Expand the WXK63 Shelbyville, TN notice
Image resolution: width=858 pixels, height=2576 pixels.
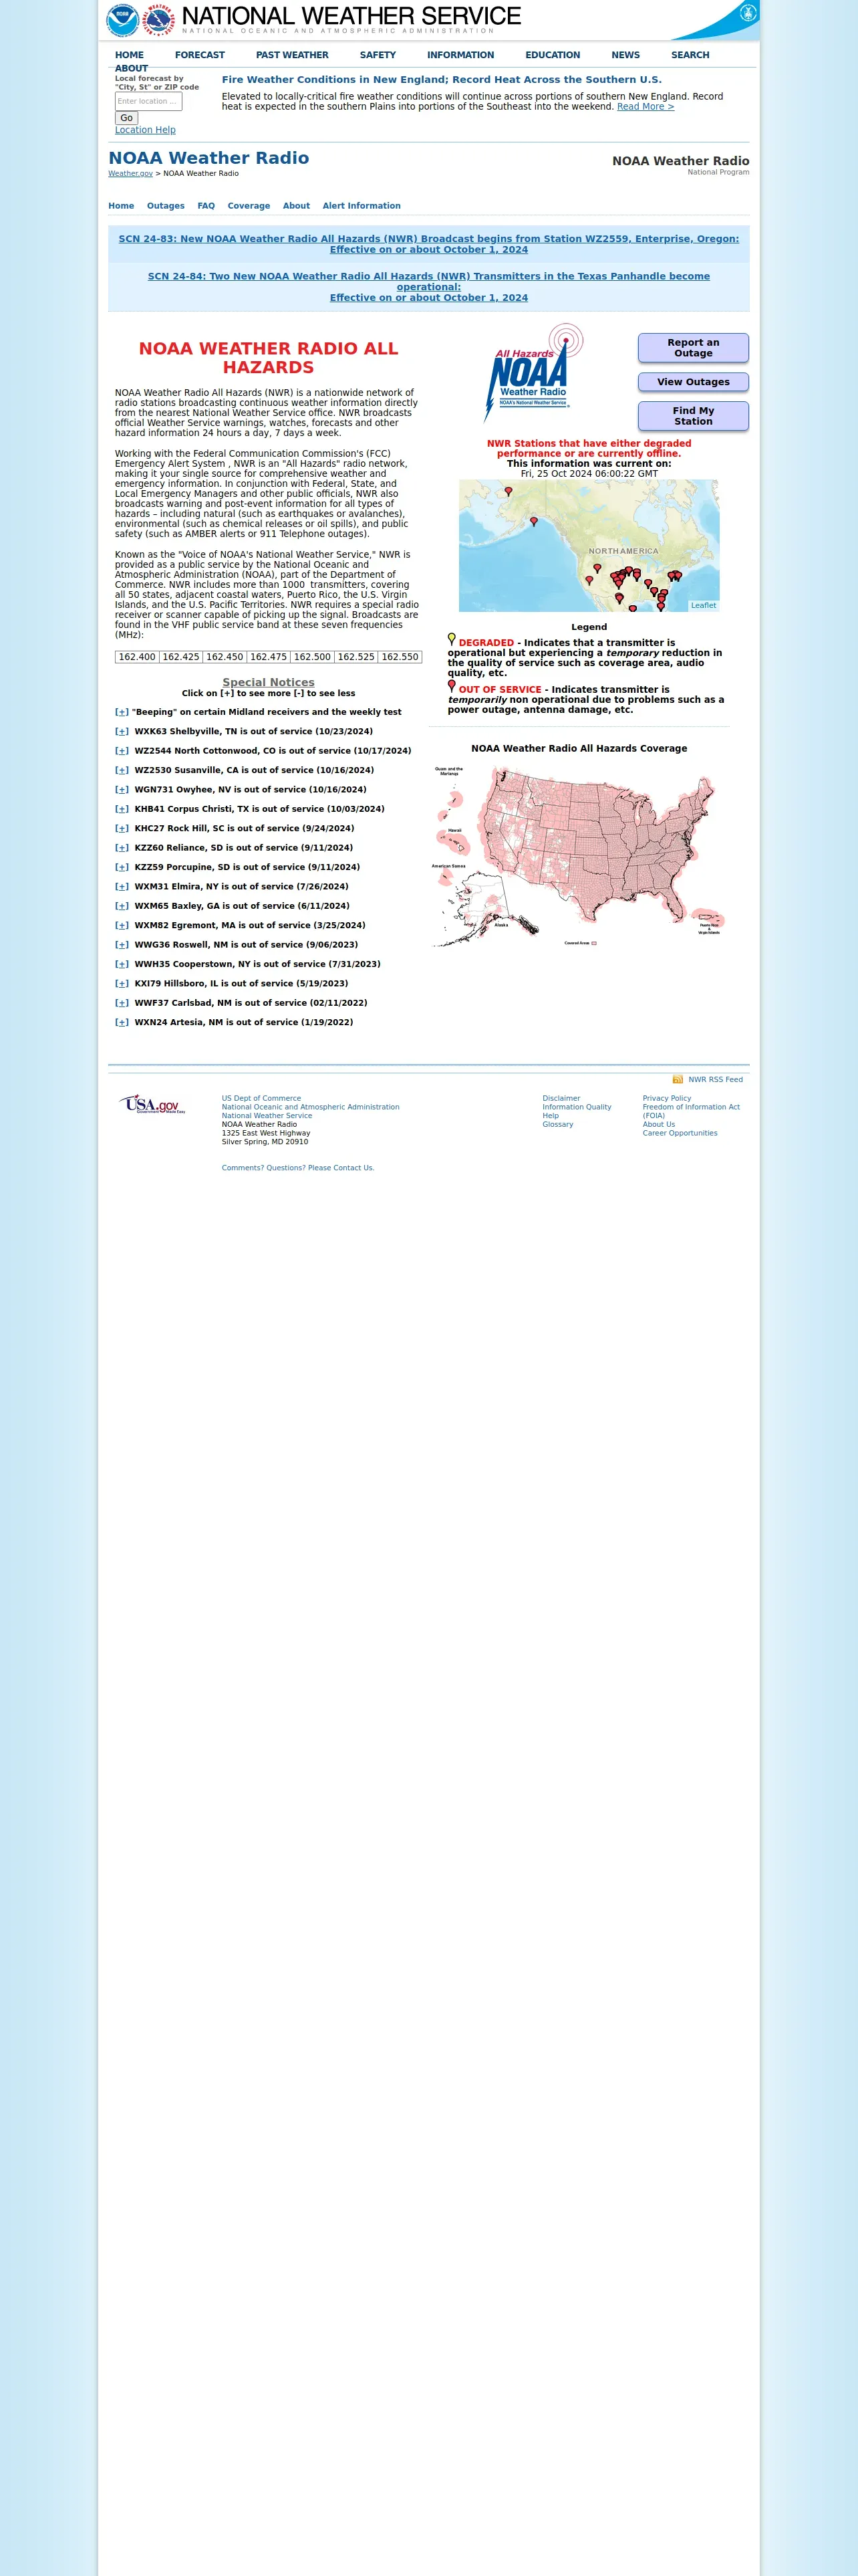pyautogui.click(x=122, y=732)
